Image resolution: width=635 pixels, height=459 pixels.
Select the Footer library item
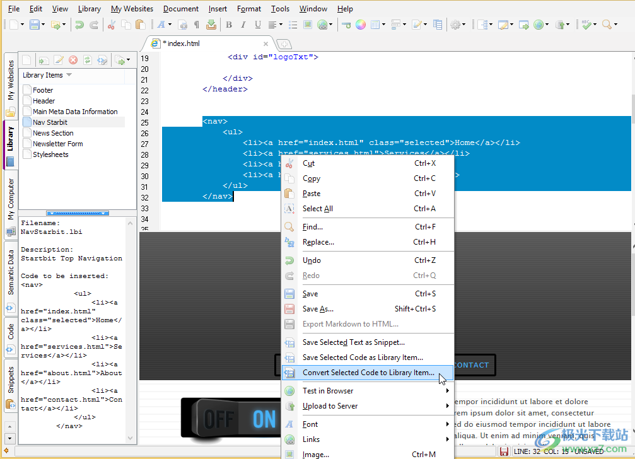tap(42, 90)
